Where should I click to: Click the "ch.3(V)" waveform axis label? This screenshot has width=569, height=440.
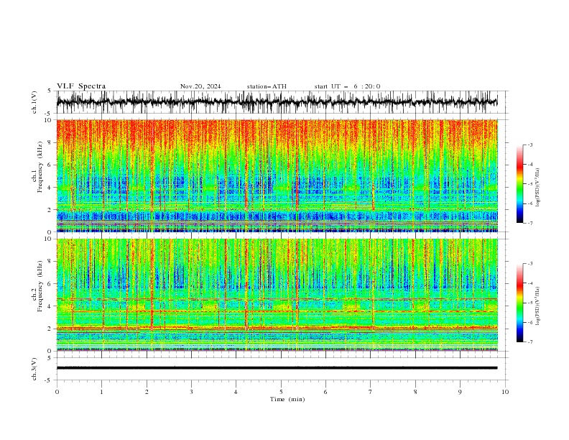click(34, 369)
